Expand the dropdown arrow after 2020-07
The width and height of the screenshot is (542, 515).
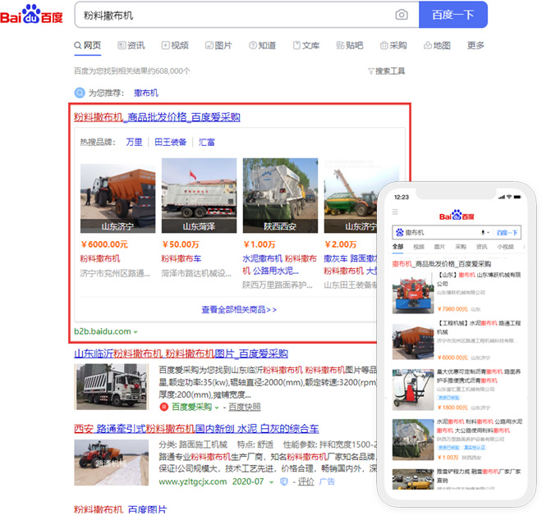pyautogui.click(x=272, y=482)
